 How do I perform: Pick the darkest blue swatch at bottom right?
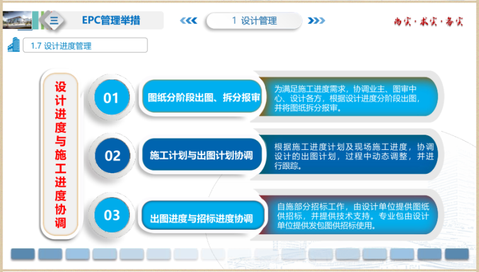(457, 254)
